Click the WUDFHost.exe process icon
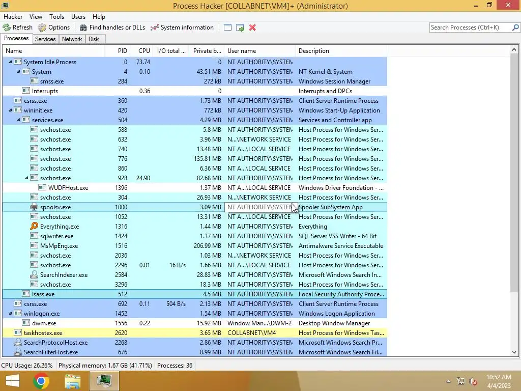The height and width of the screenshot is (391, 521). point(42,187)
